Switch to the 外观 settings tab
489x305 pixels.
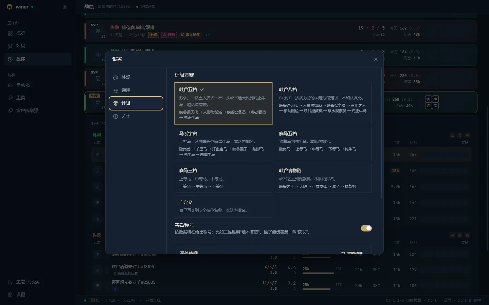(x=136, y=78)
